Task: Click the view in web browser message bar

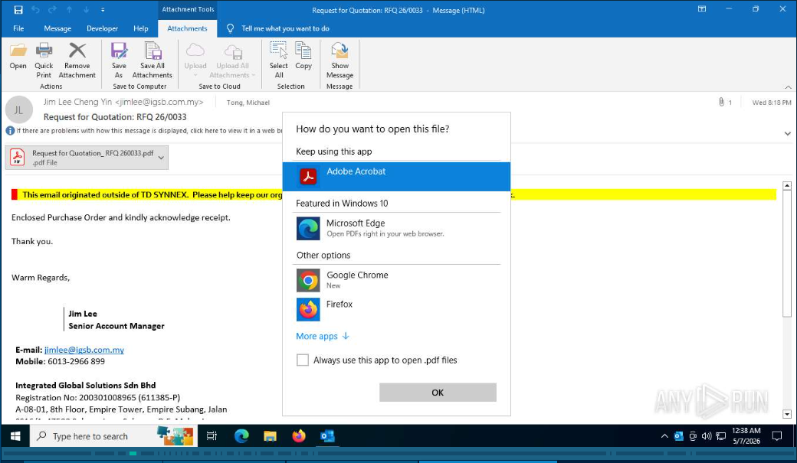Action: (149, 130)
